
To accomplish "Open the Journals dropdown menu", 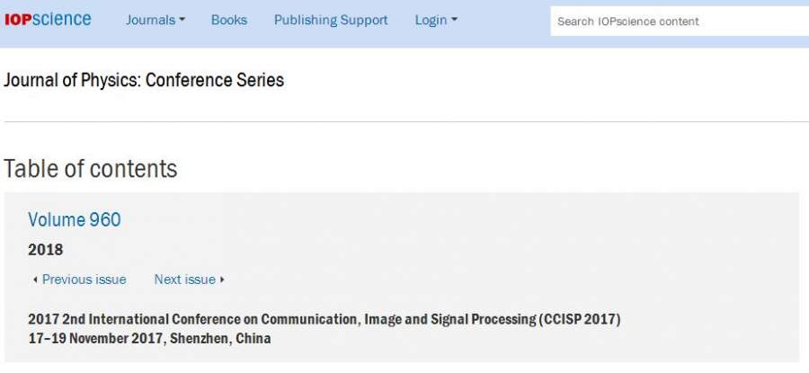I will point(155,20).
